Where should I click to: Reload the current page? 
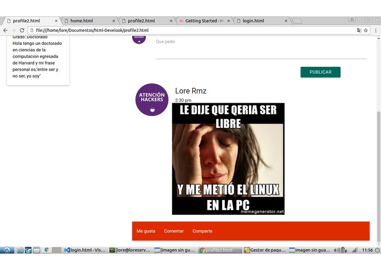pos(22,30)
